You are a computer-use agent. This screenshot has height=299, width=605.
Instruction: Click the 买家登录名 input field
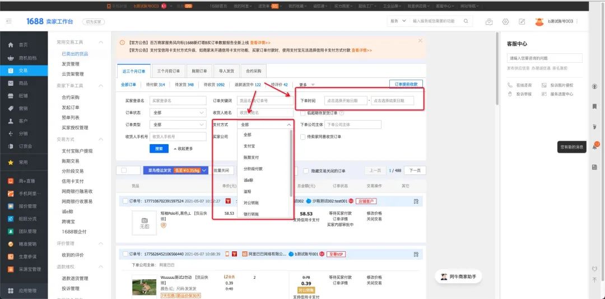(178, 100)
